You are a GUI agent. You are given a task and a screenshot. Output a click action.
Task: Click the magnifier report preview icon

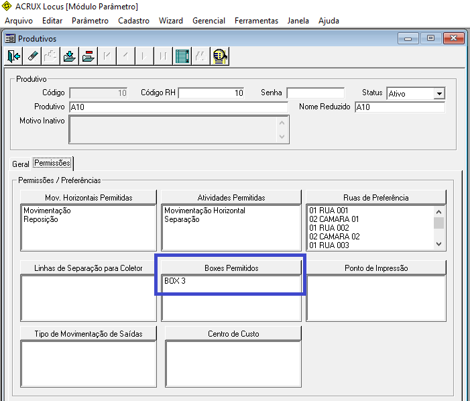(220, 56)
